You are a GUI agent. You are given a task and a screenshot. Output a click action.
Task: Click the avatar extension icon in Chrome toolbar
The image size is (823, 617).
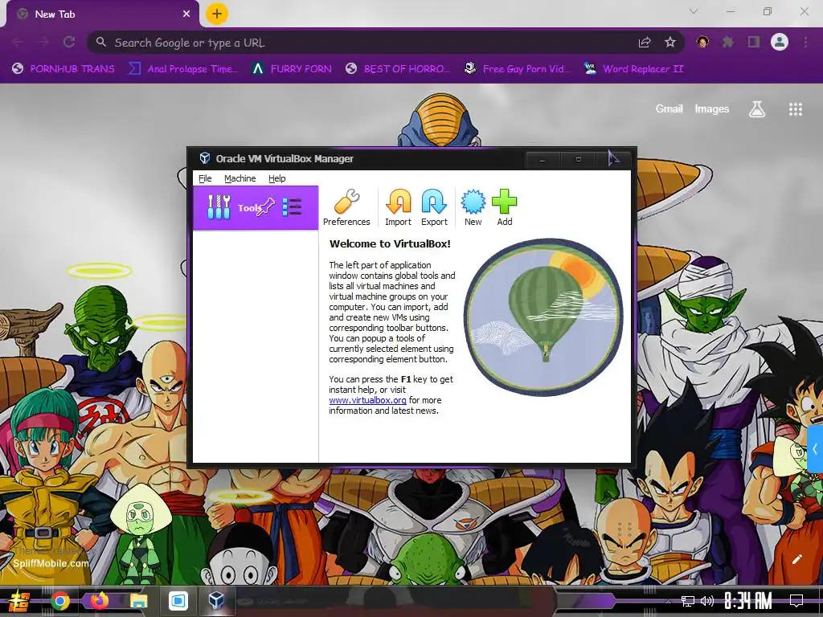point(702,43)
